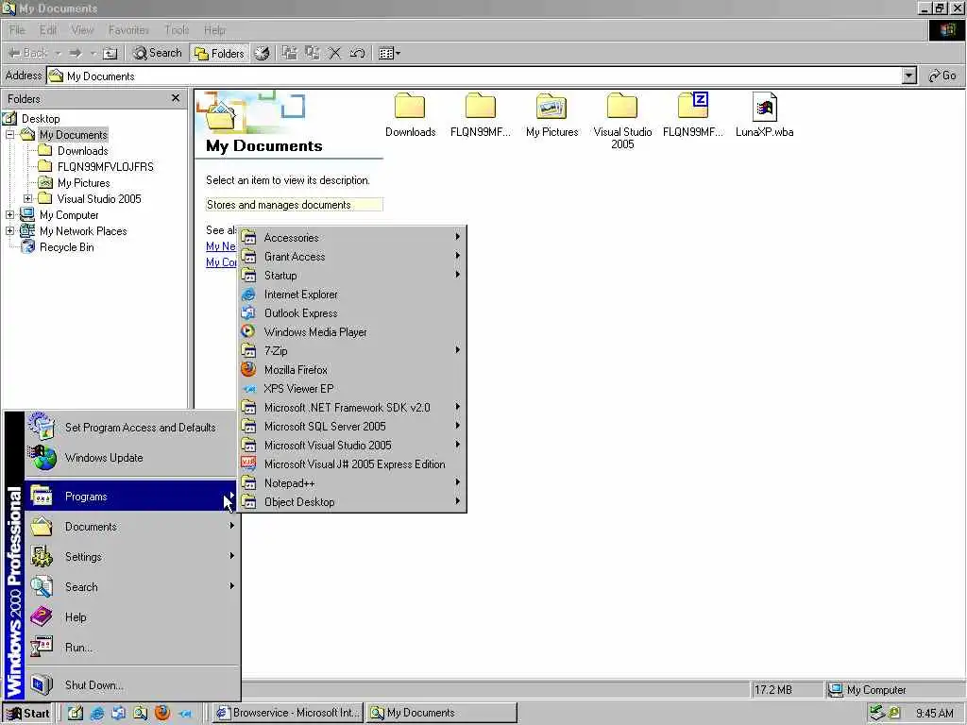Click Set Program Access and Defaults
The image size is (967, 725).
tap(130, 428)
